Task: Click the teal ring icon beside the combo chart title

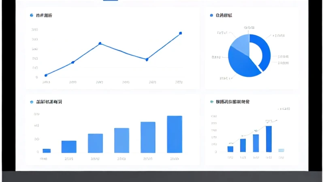Action: [212, 102]
